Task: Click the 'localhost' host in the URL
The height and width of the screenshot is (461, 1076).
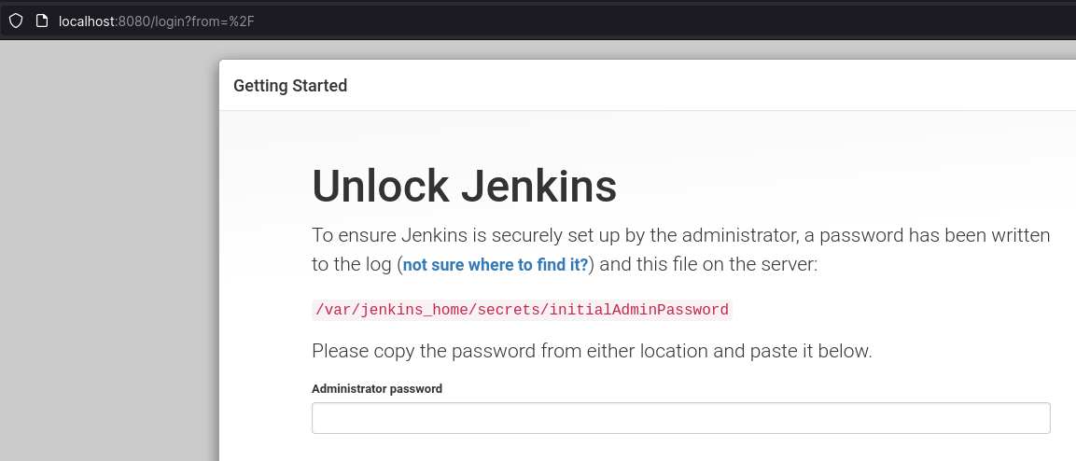Action: [87, 21]
